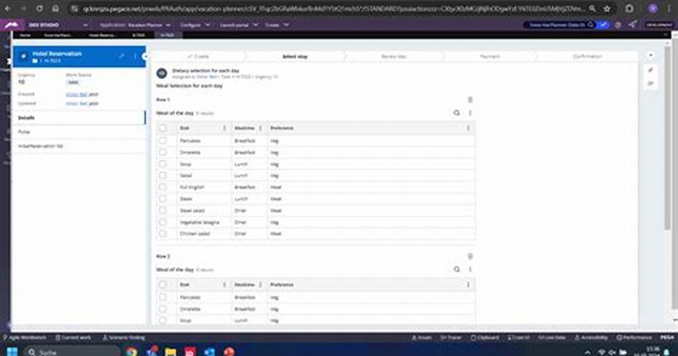The image size is (678, 356).
Task: Check the Chicken salad row checkbox
Action: click(163, 234)
